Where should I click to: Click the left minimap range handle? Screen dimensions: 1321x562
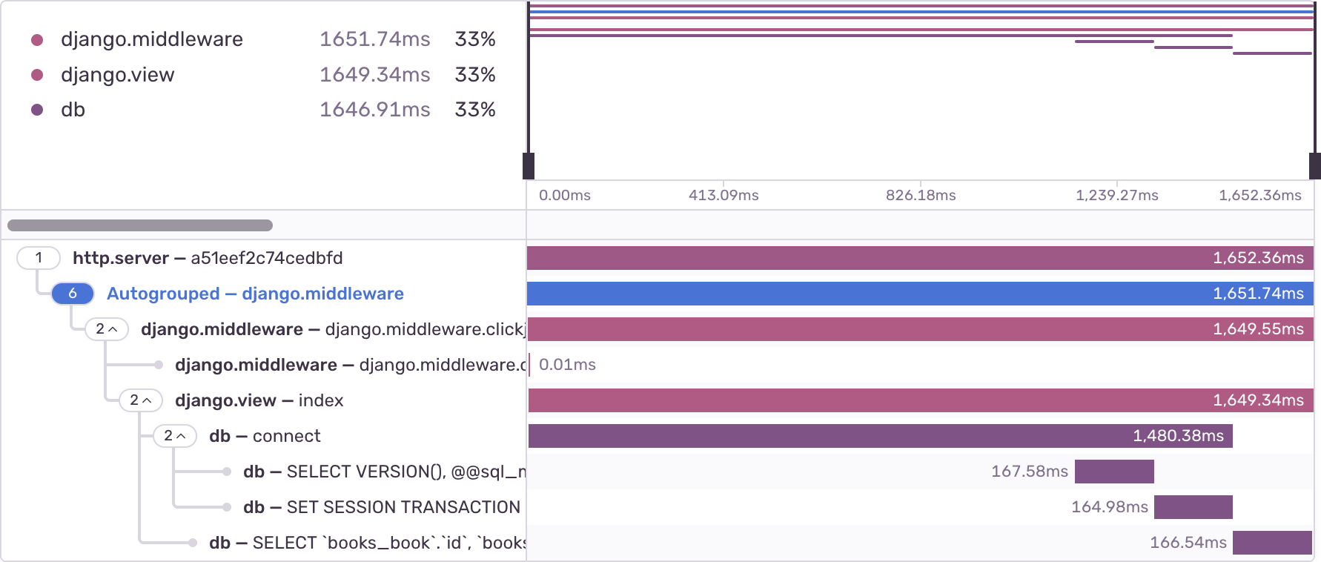coord(529,165)
